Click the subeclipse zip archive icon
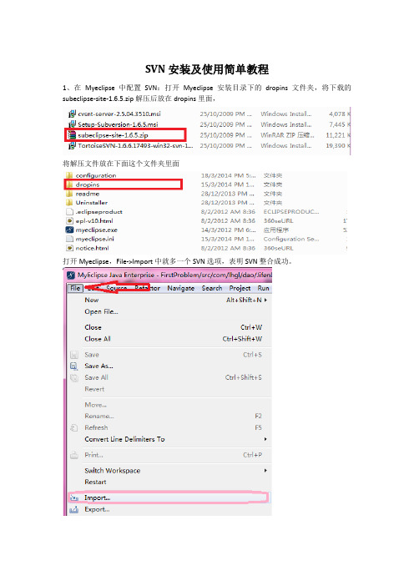The width and height of the screenshot is (414, 586). point(72,135)
